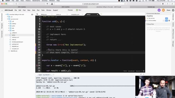Open Navigate left side tab

pos(2,26)
